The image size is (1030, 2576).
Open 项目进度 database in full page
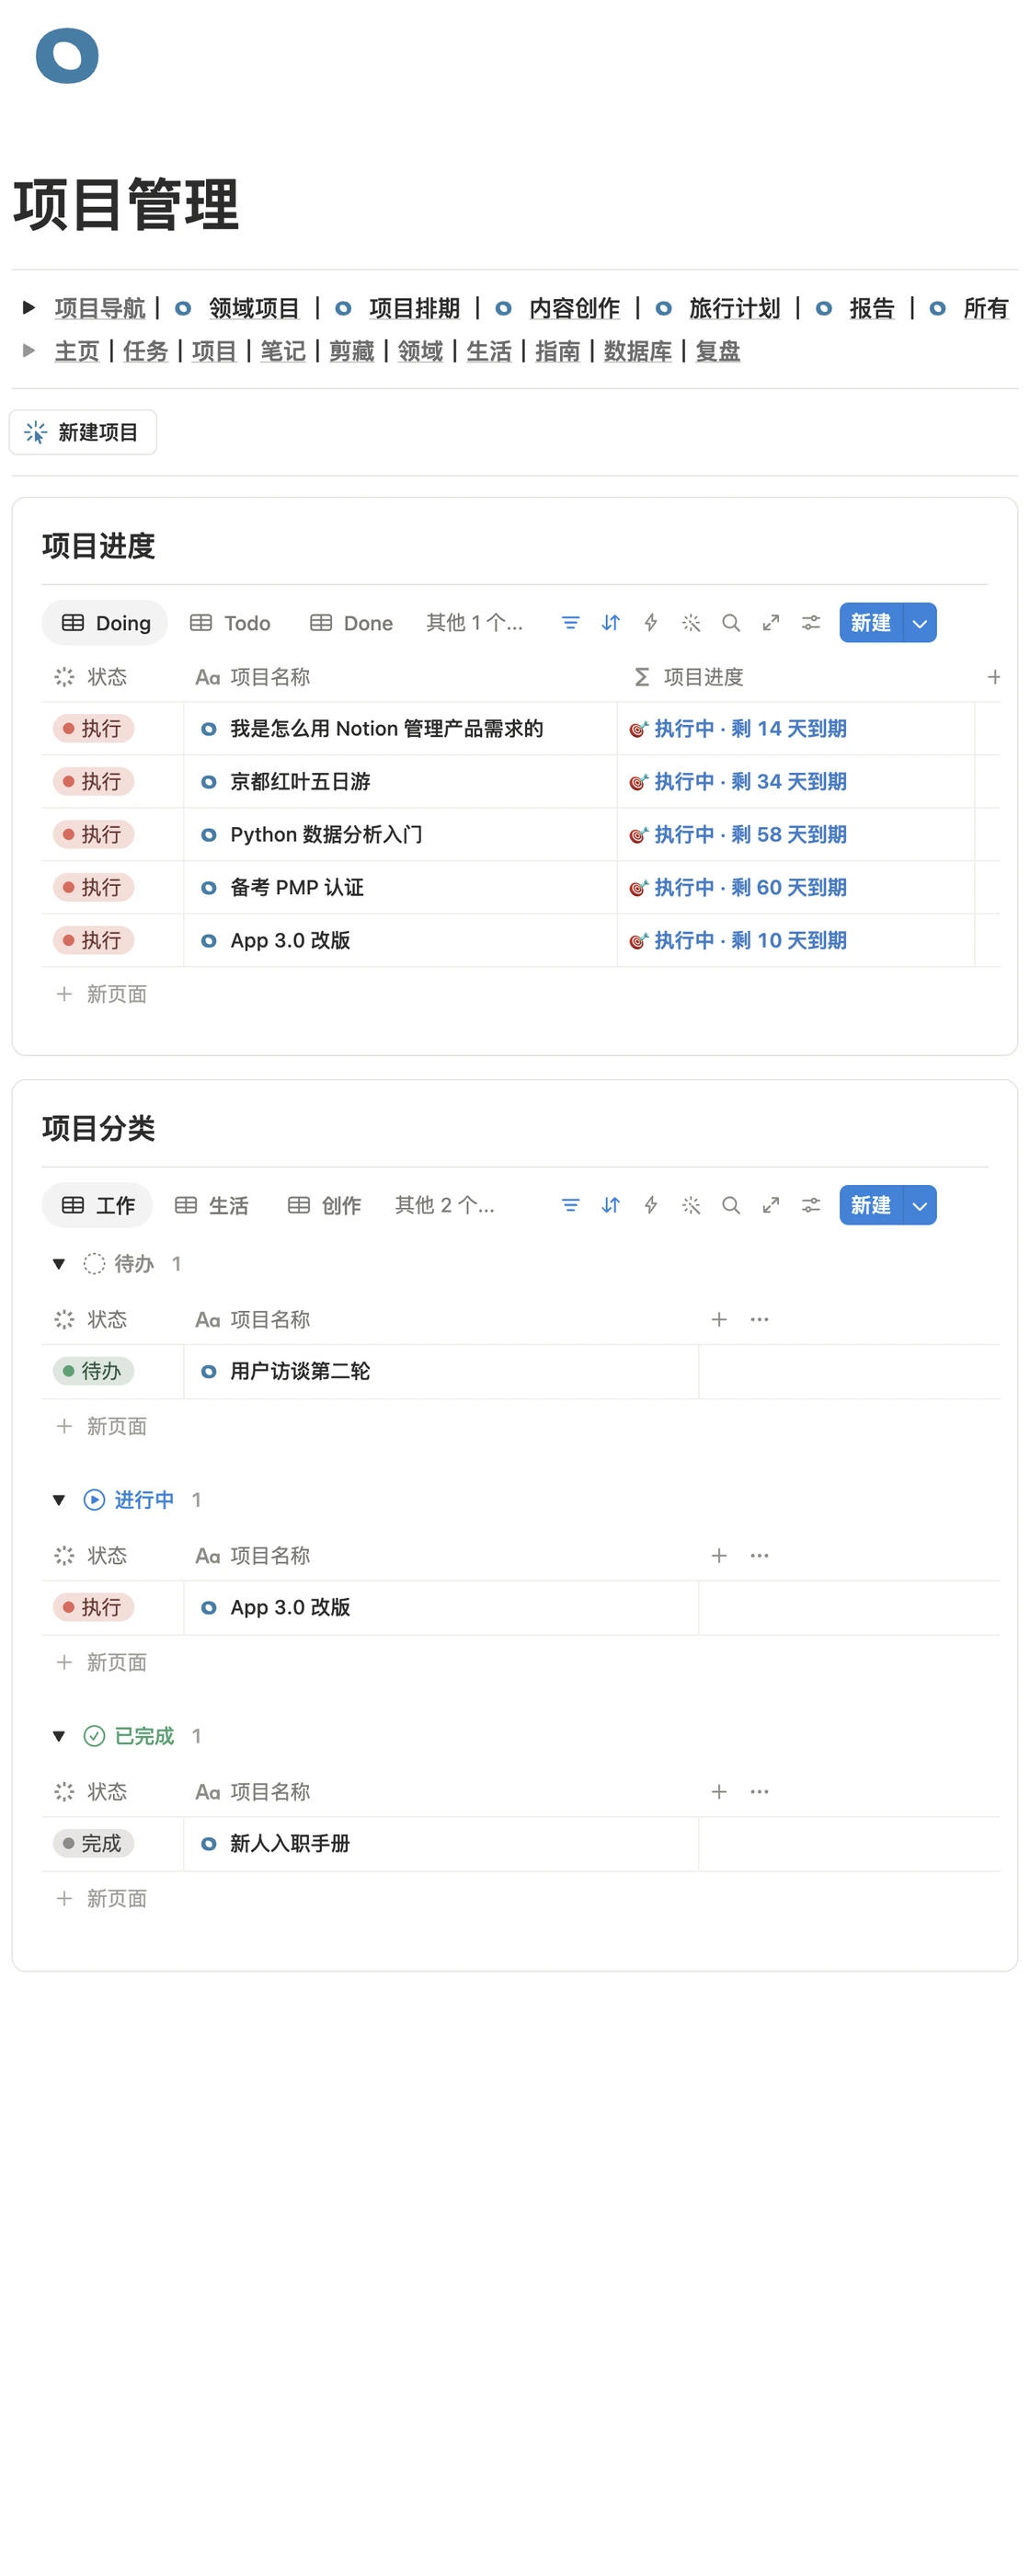pyautogui.click(x=771, y=623)
